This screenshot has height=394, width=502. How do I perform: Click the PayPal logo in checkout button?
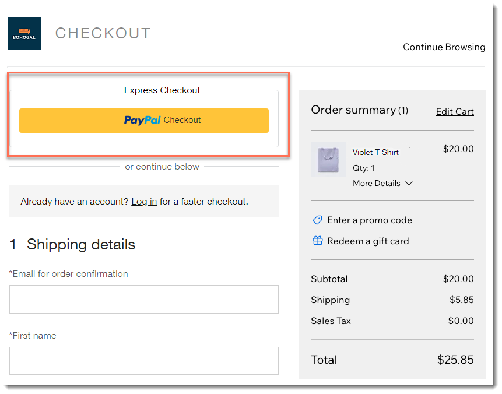142,120
